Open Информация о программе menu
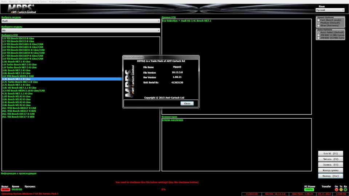 (x=63, y=1)
